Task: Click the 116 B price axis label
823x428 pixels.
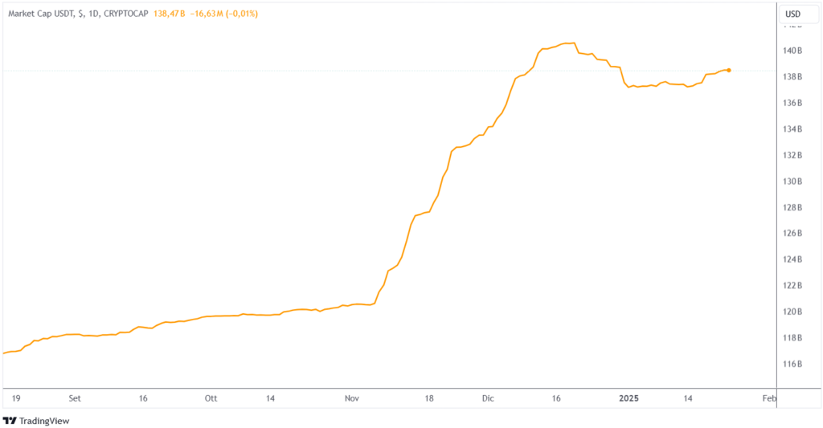Action: (x=792, y=364)
